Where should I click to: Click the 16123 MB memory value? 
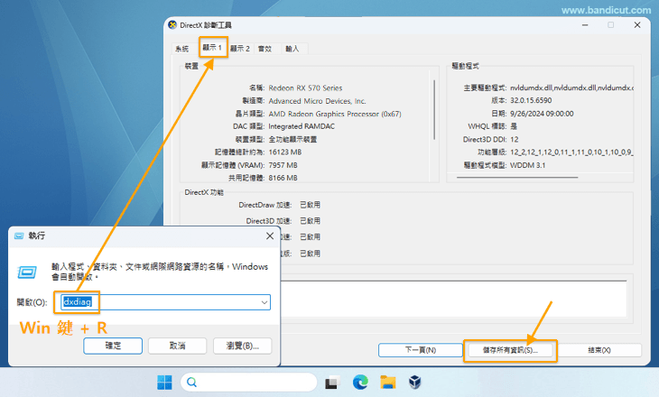(x=285, y=152)
